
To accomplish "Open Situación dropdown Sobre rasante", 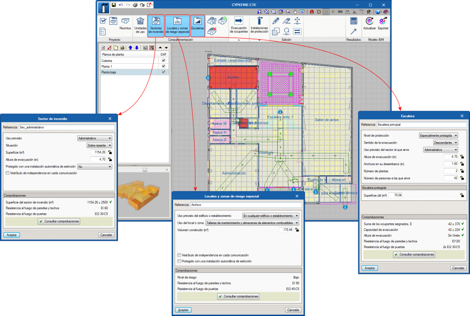I will [99, 145].
